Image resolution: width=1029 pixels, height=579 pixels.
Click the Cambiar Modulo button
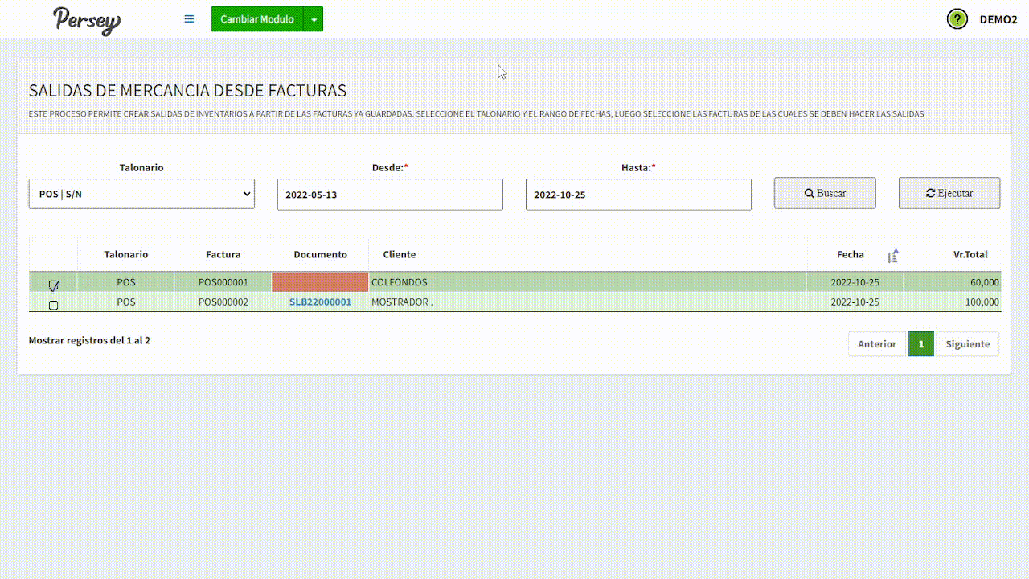[257, 19]
